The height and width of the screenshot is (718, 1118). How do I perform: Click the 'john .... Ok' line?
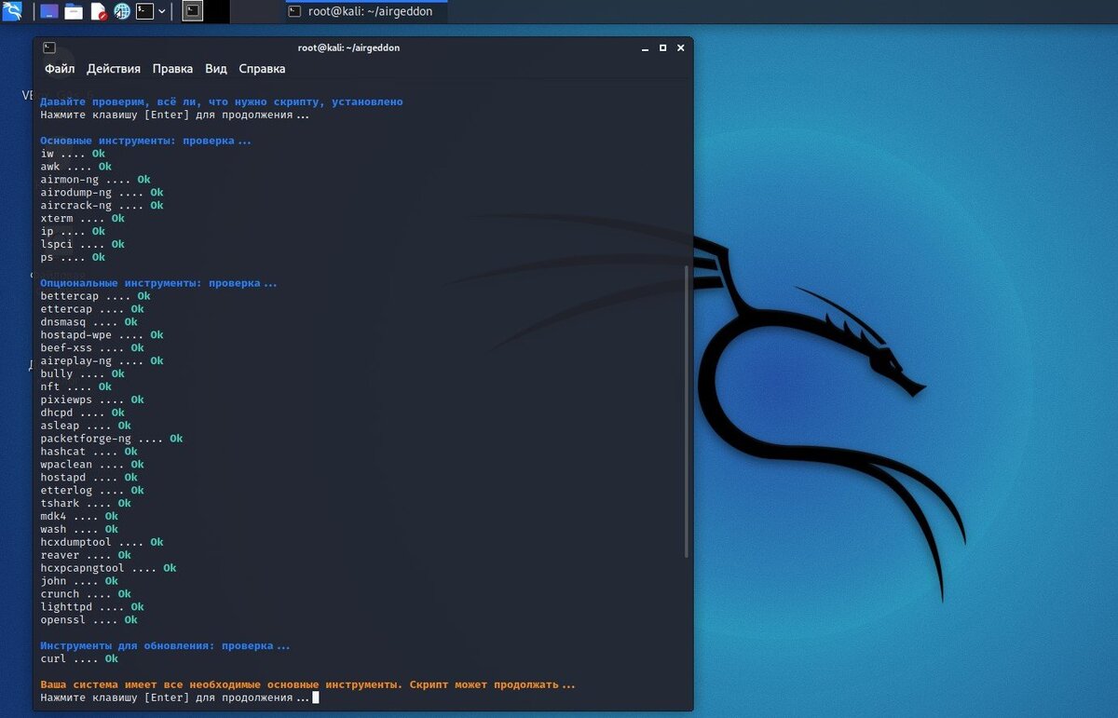(79, 581)
